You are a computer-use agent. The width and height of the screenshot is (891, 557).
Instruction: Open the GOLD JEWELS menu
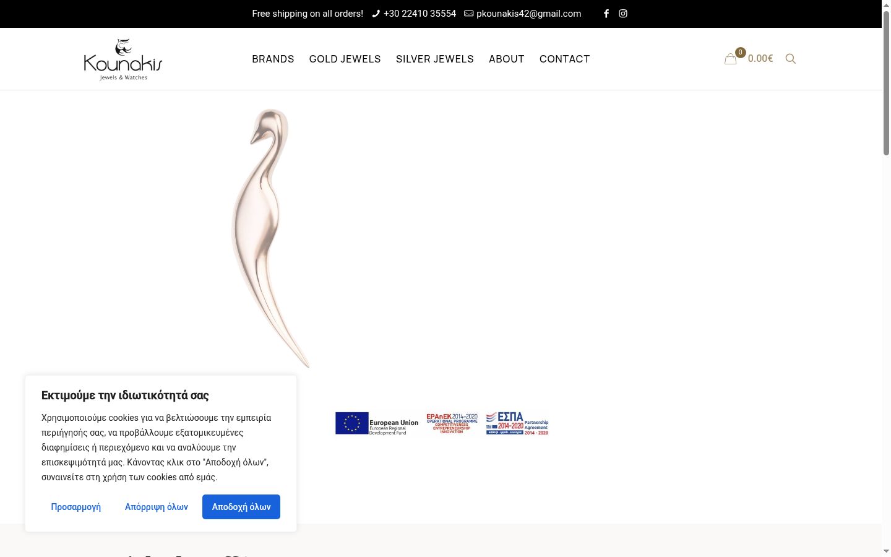[345, 59]
